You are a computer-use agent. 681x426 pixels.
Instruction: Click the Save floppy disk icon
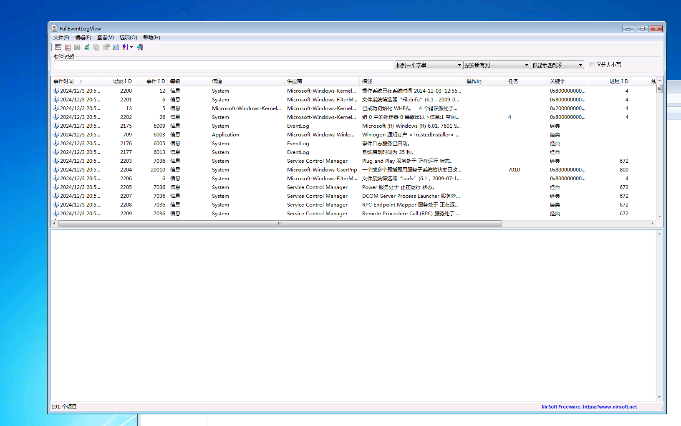pyautogui.click(x=77, y=47)
